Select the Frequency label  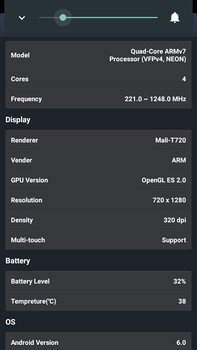click(26, 99)
